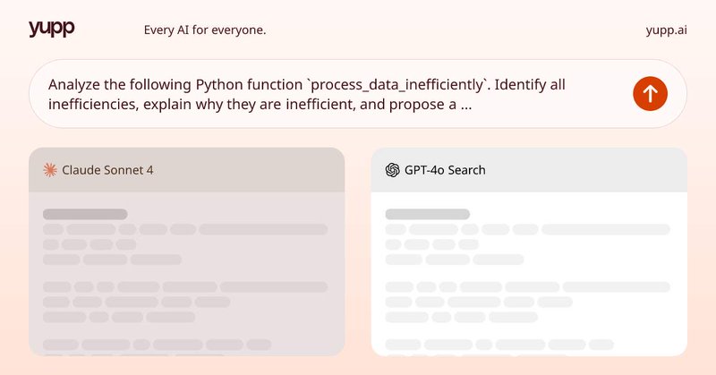
Task: Click the "Claude Sonnet 4" model name text
Action: pyautogui.click(x=107, y=169)
